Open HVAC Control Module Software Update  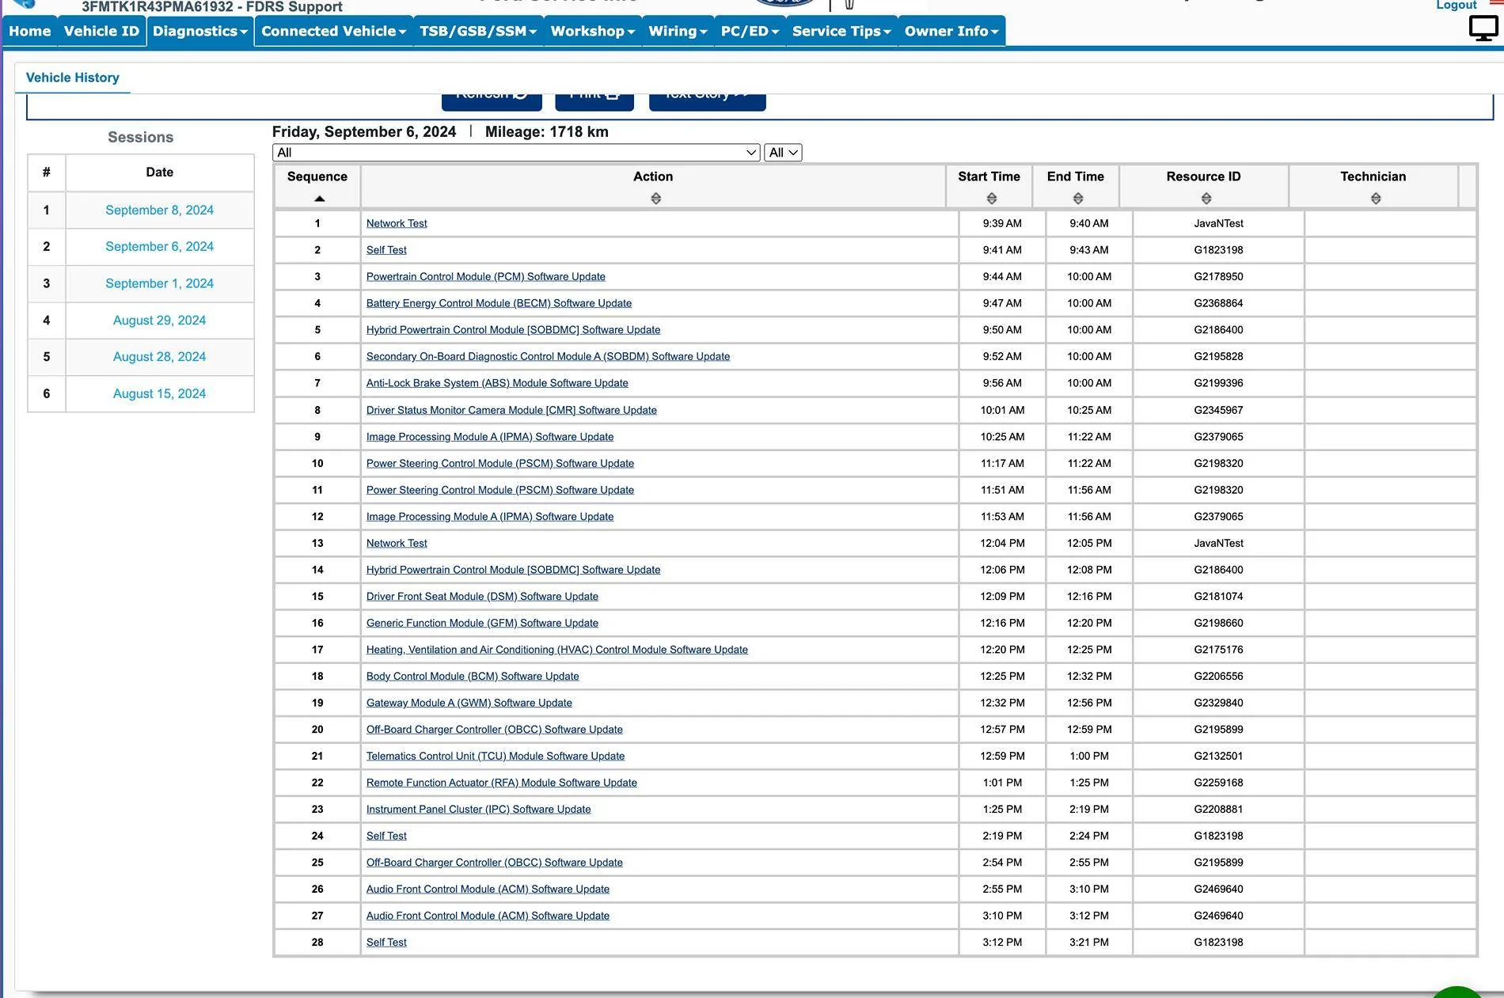[557, 650]
